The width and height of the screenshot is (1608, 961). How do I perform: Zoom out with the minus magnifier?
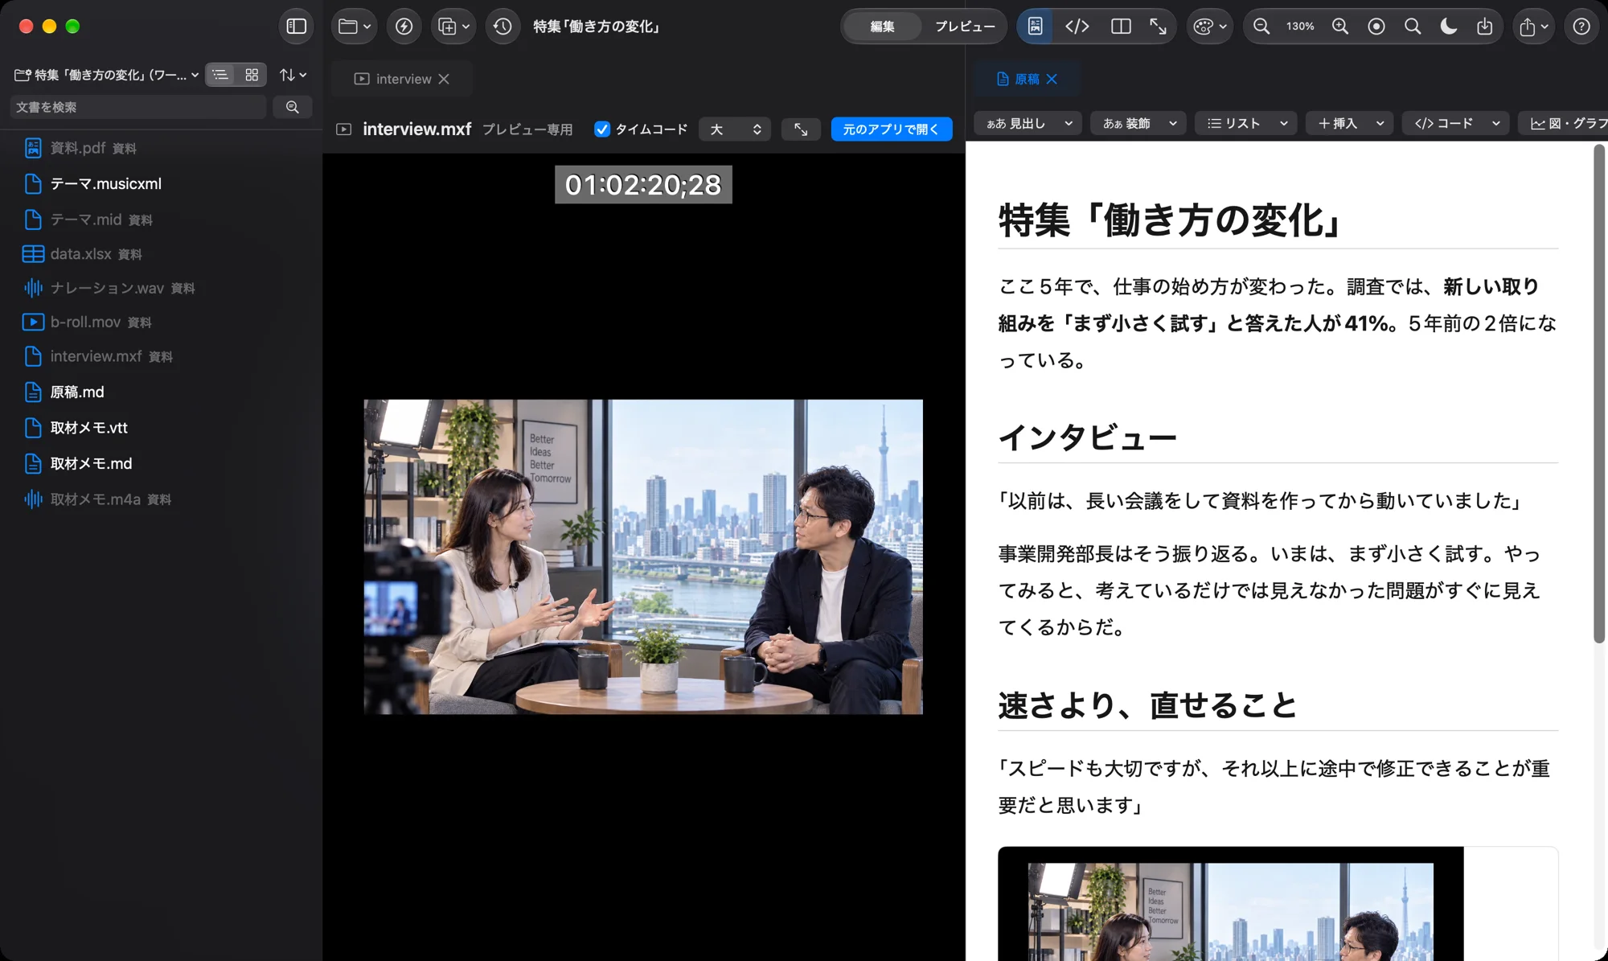(x=1261, y=27)
